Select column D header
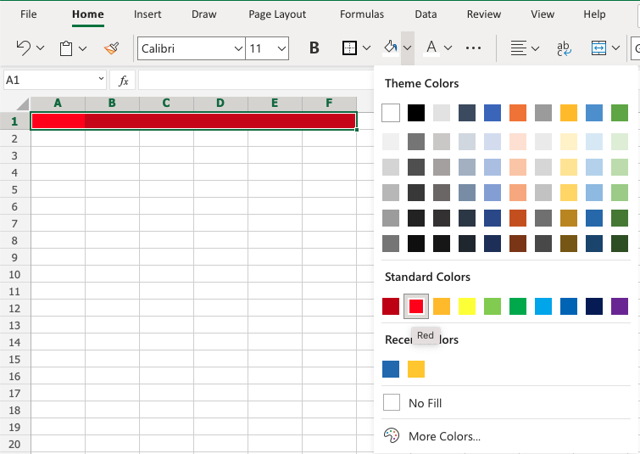This screenshot has width=640, height=454. click(220, 104)
